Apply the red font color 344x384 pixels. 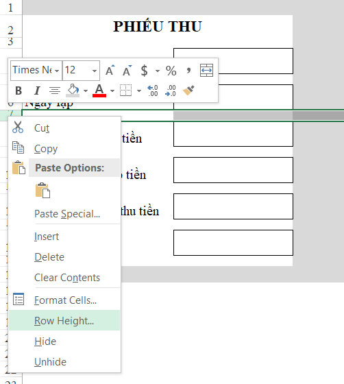(99, 91)
